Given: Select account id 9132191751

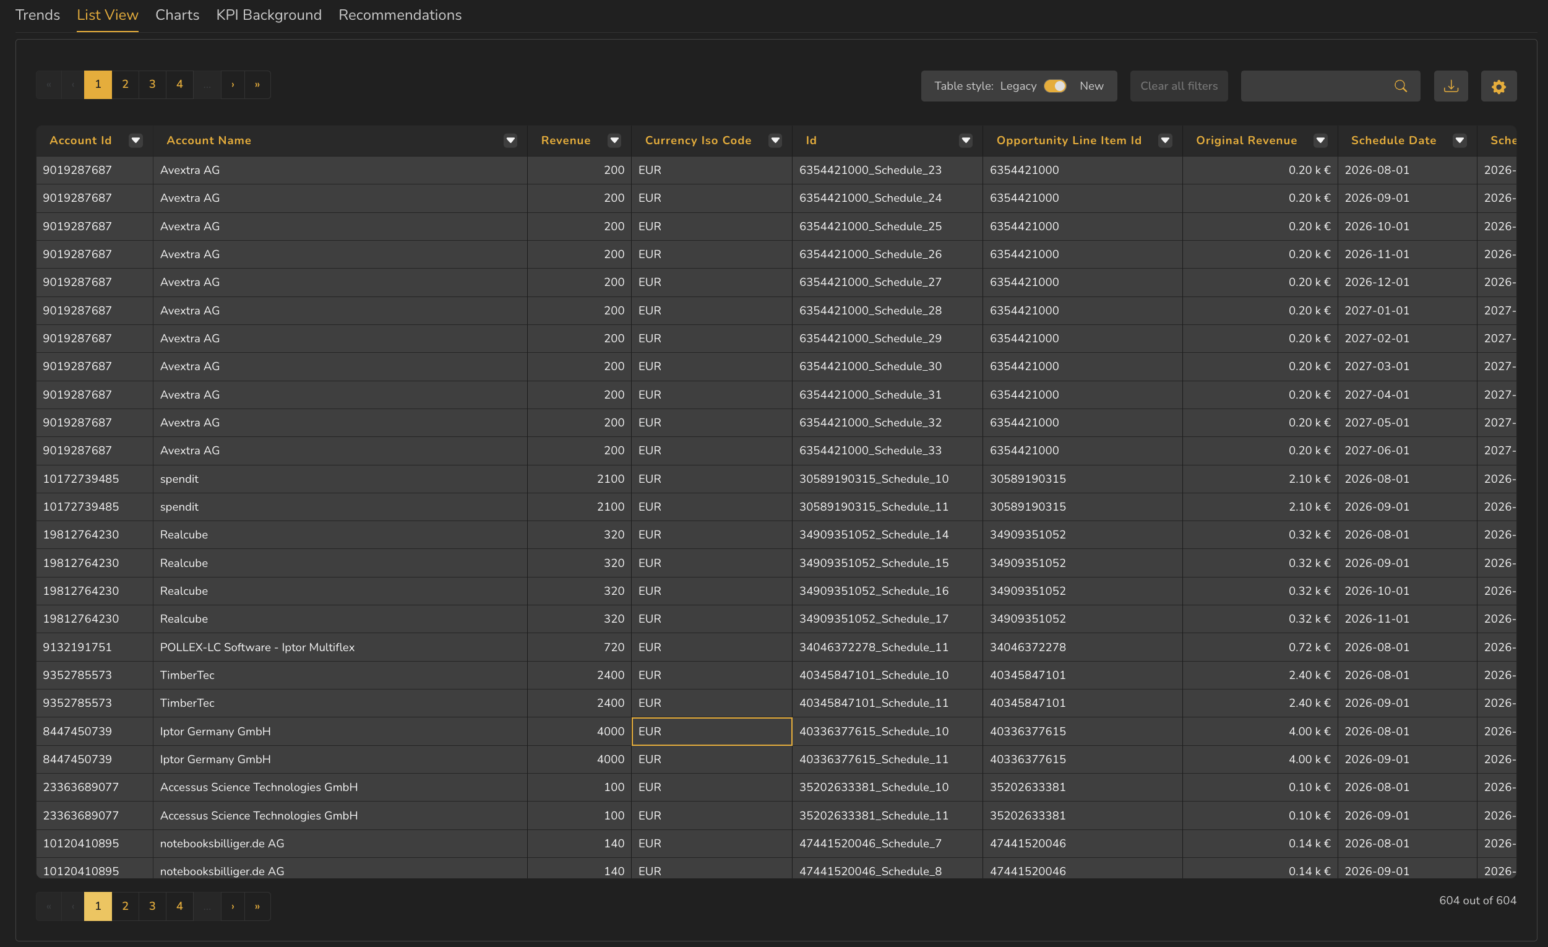Looking at the screenshot, I should 95,647.
